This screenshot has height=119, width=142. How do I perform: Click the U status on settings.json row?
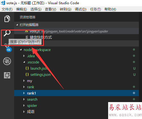134,74
